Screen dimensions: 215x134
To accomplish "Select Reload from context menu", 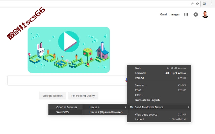I will (x=159, y=78).
